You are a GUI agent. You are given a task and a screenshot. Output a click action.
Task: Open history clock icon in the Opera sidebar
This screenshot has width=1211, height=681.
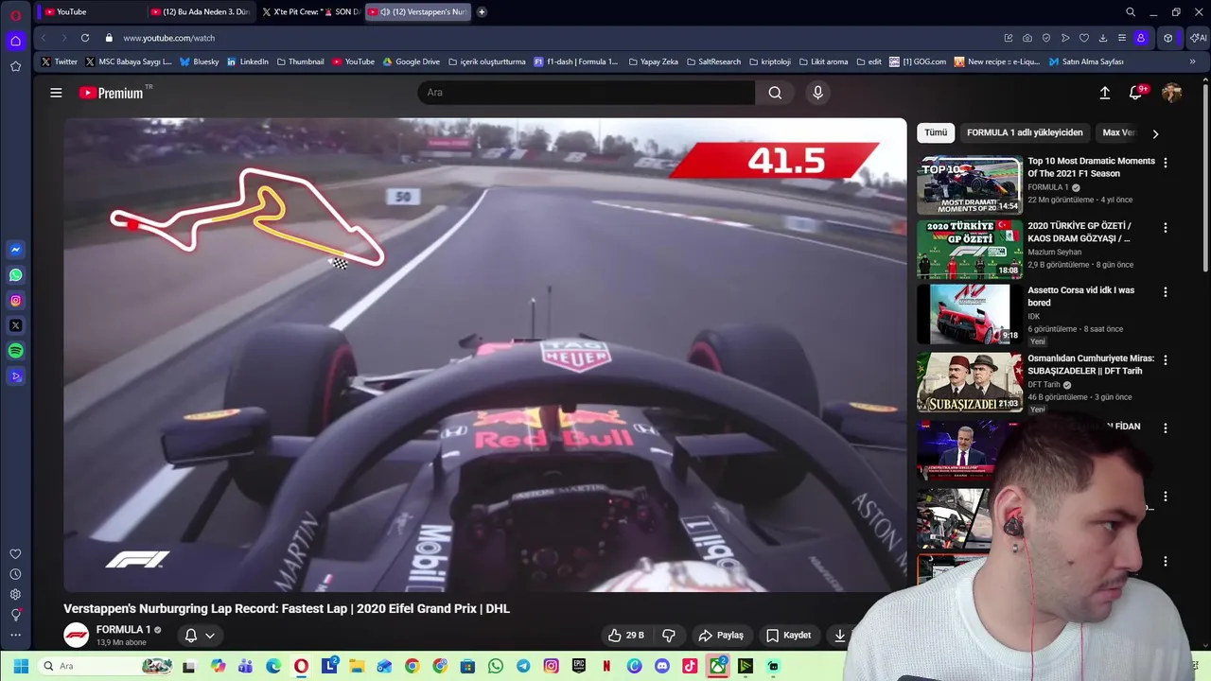click(15, 574)
